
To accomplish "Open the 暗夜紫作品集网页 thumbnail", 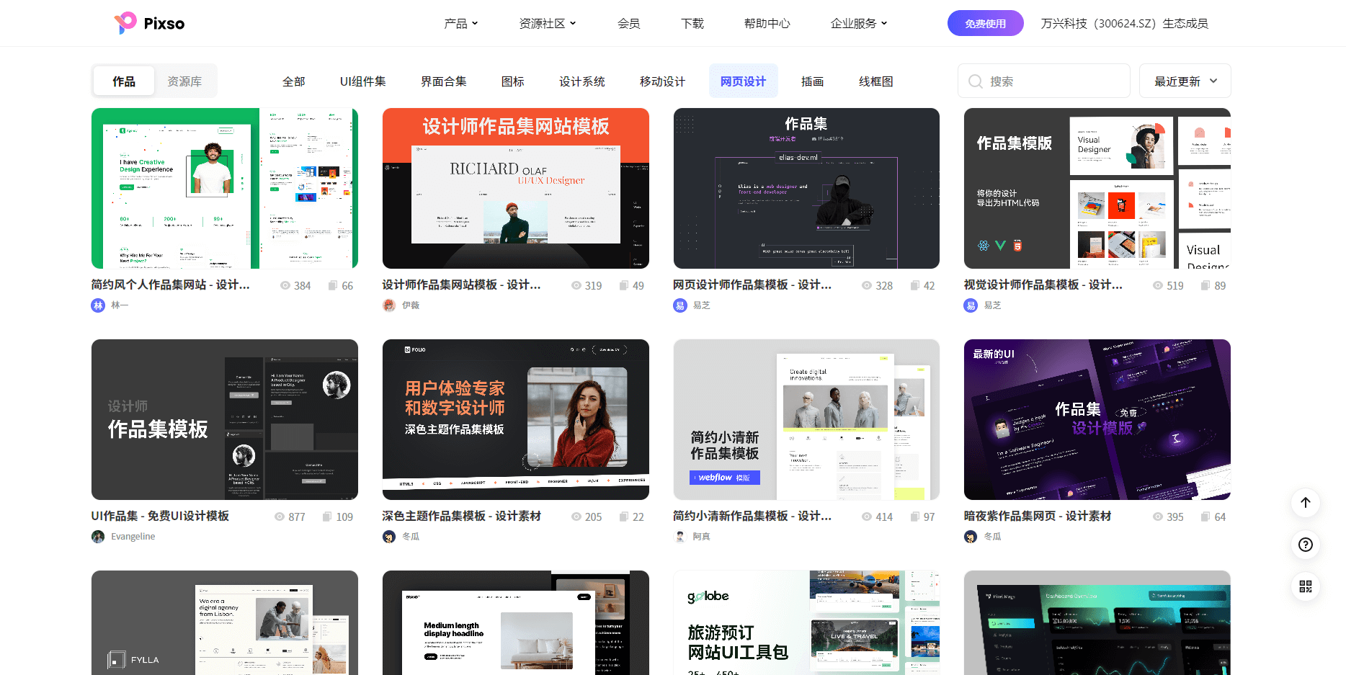I will click(x=1097, y=419).
